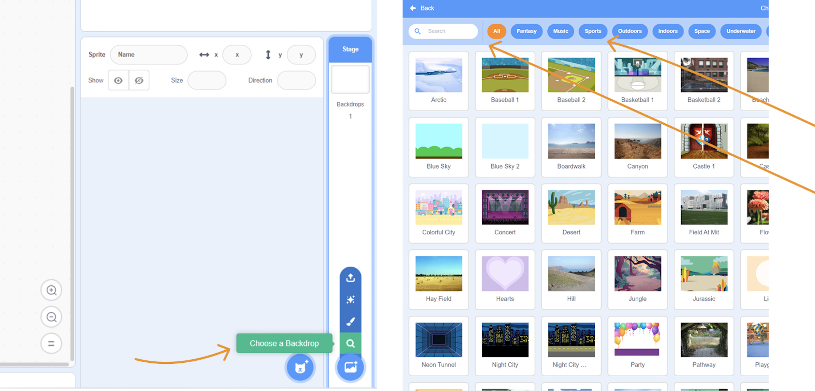Click the sprite Name input field
Image resolution: width=815 pixels, height=391 pixels.
coord(149,55)
